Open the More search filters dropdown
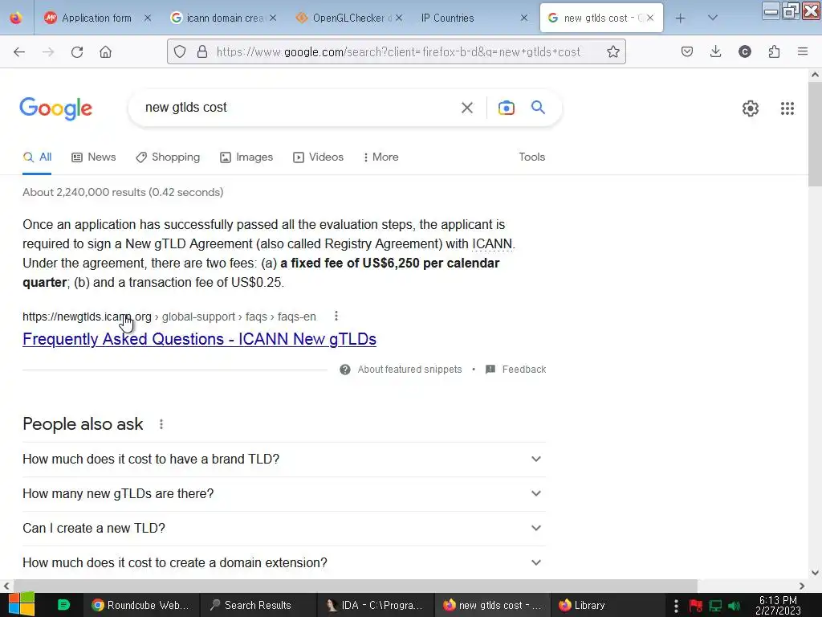 380,157
